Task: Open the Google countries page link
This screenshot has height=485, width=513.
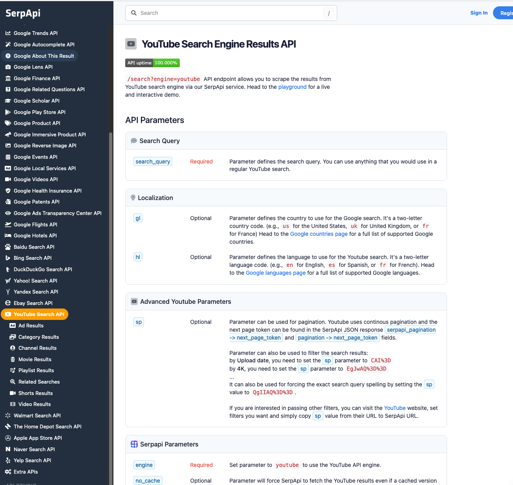Action: pos(319,234)
